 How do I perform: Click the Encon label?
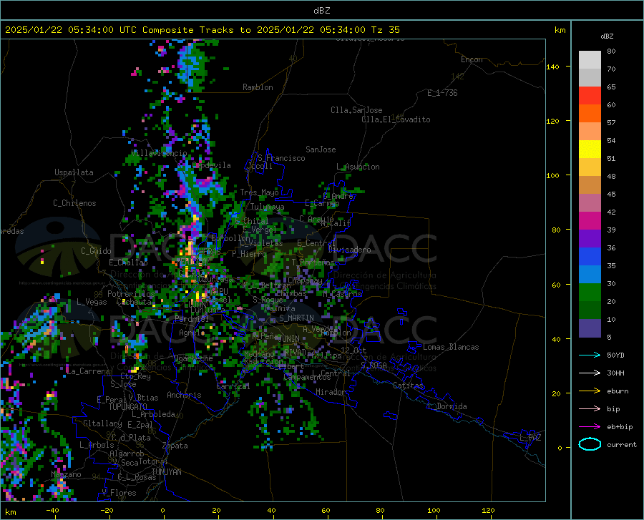(x=472, y=59)
